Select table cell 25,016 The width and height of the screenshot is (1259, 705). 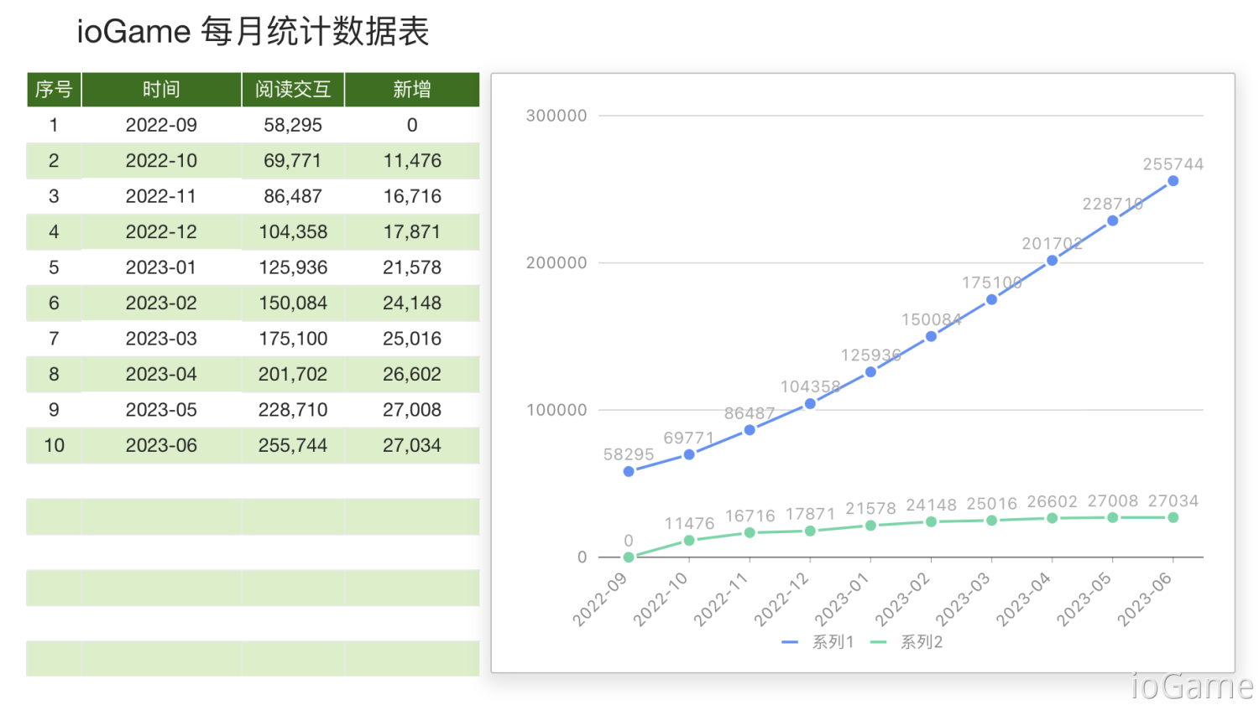tap(412, 339)
